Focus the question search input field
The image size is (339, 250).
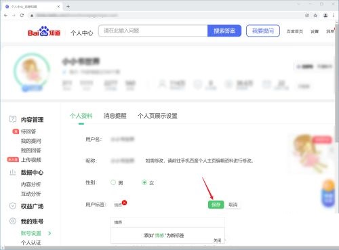(x=153, y=30)
